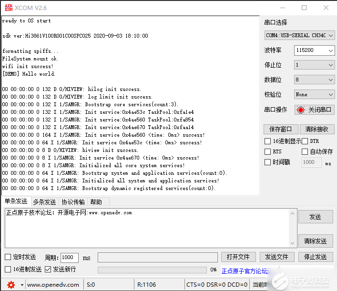Screen dimensions: 337x291
Task: Click the 发送文件 send file button
Action: (277, 257)
